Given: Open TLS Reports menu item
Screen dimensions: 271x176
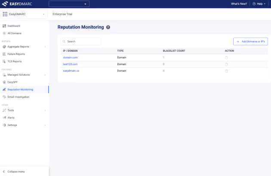Looking at the screenshot, I should pyautogui.click(x=15, y=61).
